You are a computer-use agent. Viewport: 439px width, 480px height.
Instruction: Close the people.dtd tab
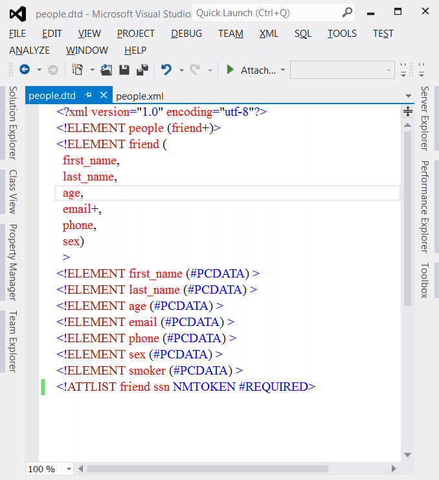pos(104,95)
